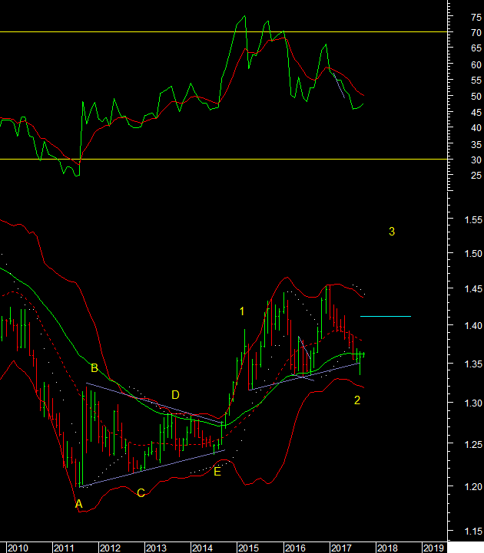Select the 2013 year label on time axis
The width and height of the screenshot is (484, 553).
tap(156, 548)
